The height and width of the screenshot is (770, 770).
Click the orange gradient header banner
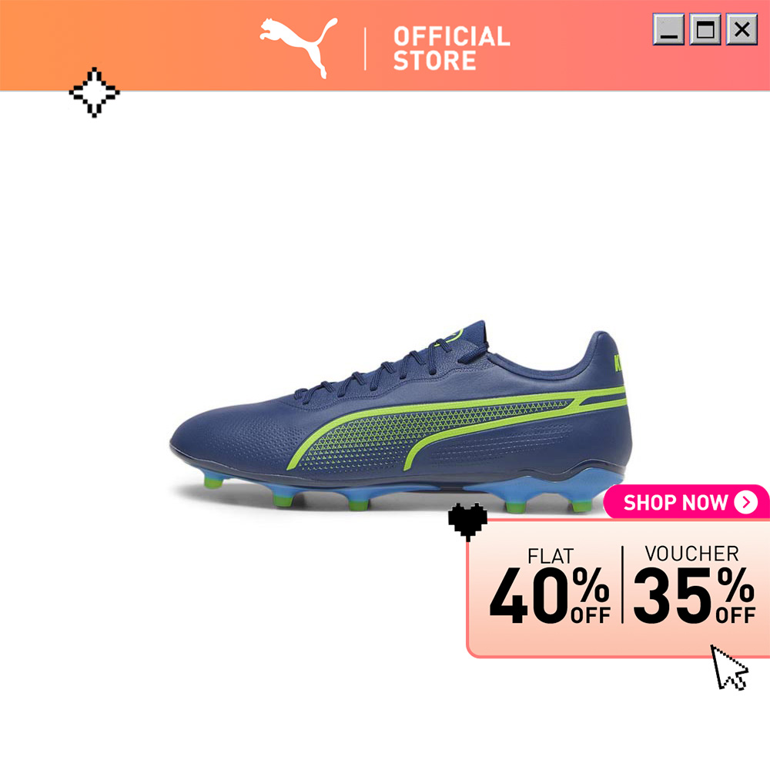click(385, 45)
